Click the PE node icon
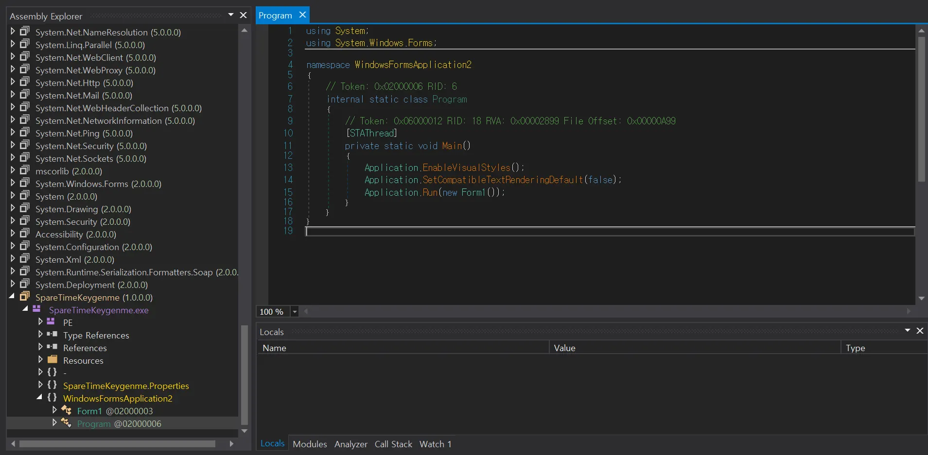This screenshot has height=455, width=928. 51,322
